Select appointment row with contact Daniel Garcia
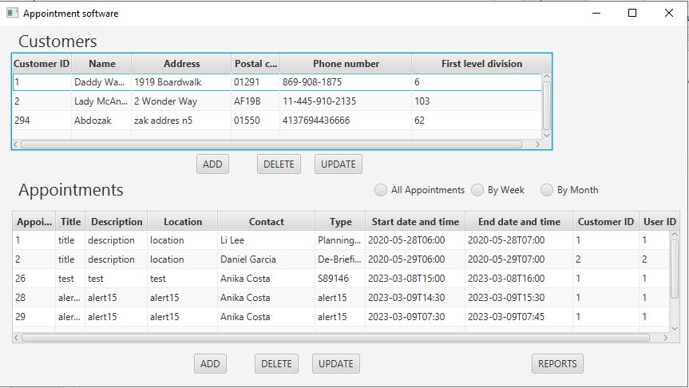 [x=341, y=259]
